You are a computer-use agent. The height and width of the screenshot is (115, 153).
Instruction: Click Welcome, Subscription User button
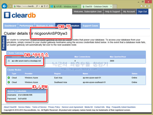[x=88, y=11]
